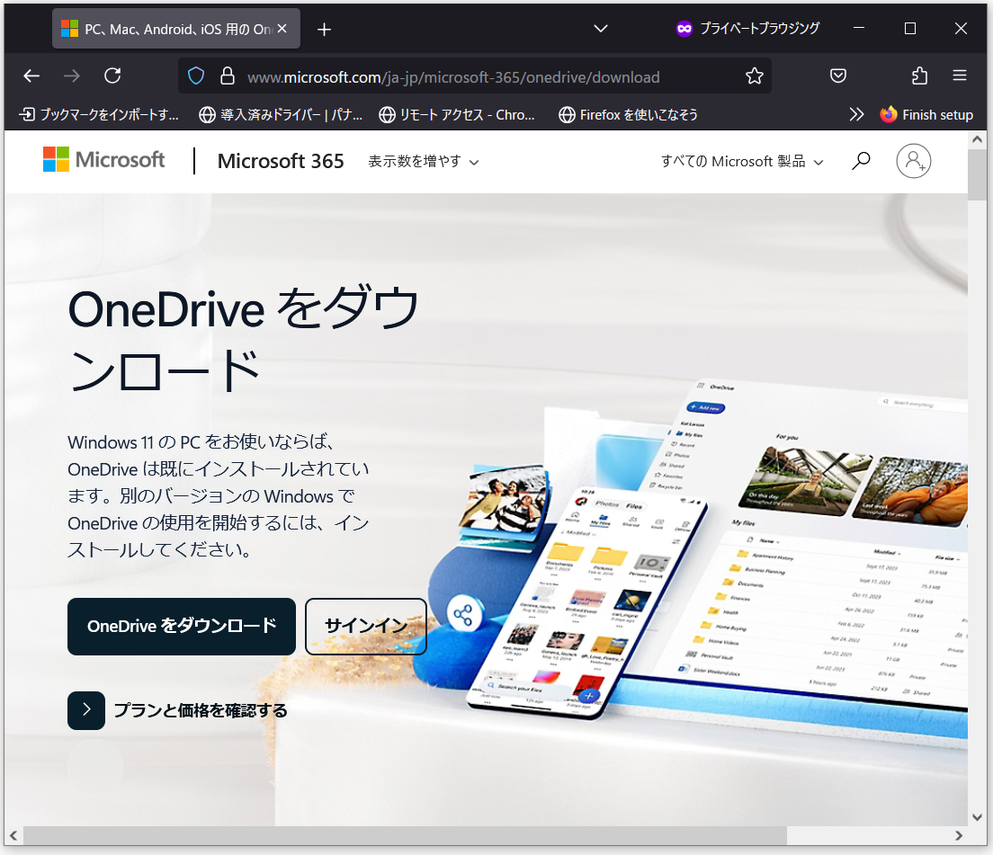Click the scroll up arrow
The width and height of the screenshot is (993, 855).
pos(977,140)
